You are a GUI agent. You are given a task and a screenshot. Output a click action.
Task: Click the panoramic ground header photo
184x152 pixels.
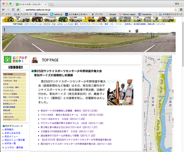pos(89,39)
